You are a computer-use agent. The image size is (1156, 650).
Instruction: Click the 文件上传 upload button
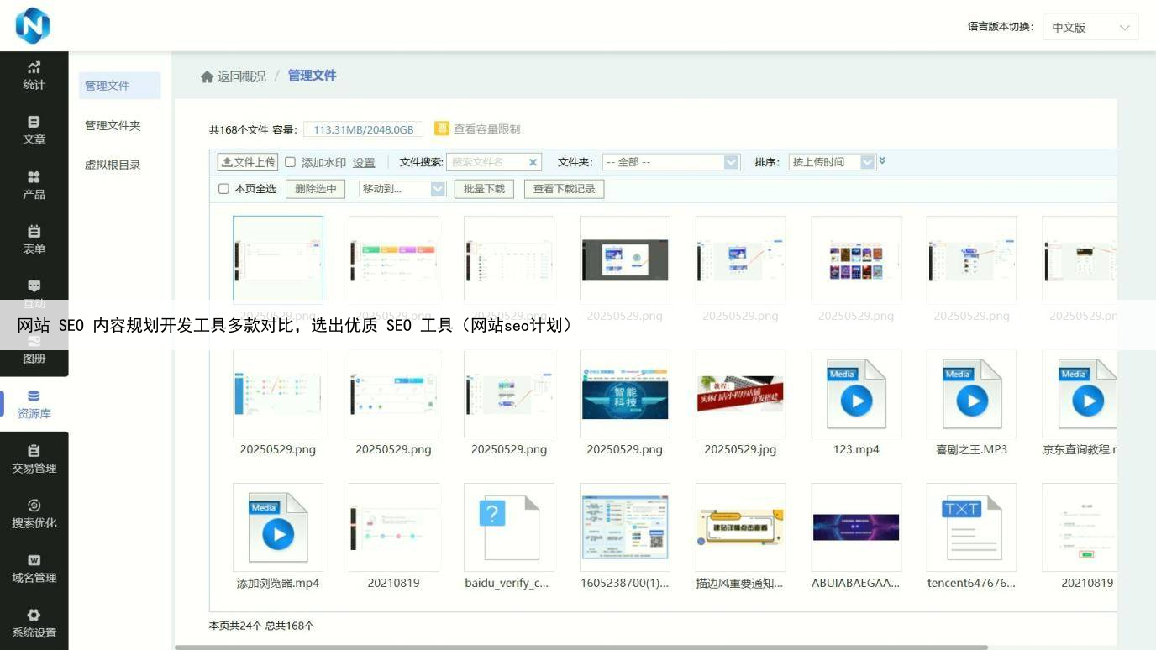click(247, 162)
